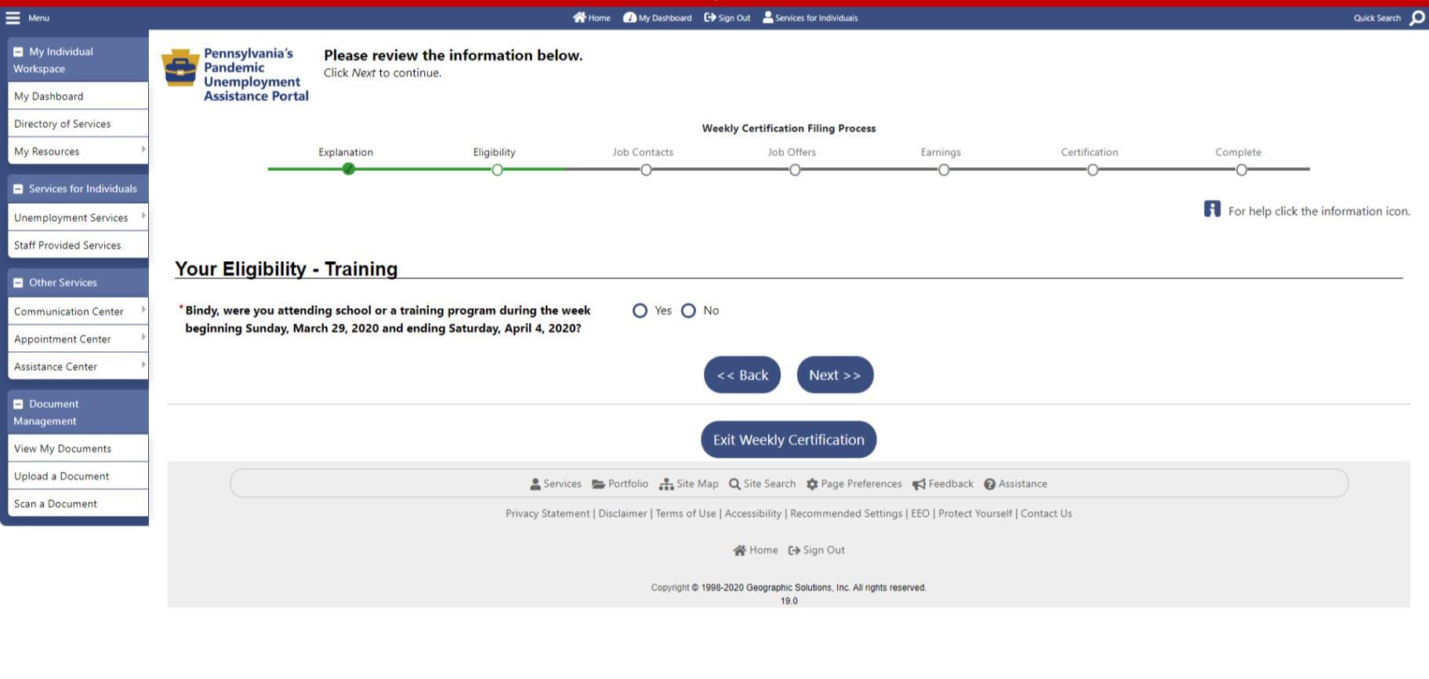Click the Eligibility step marker in progress bar
This screenshot has width=1429, height=679.
pos(497,170)
